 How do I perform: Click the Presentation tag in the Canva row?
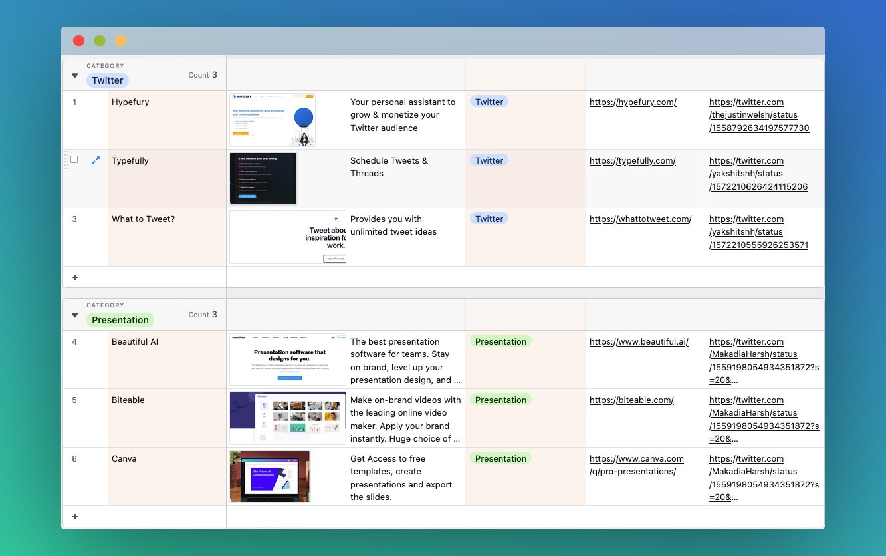[x=500, y=458]
